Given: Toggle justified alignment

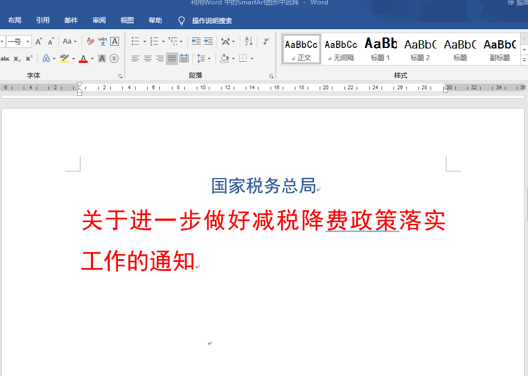Looking at the screenshot, I should 172,58.
